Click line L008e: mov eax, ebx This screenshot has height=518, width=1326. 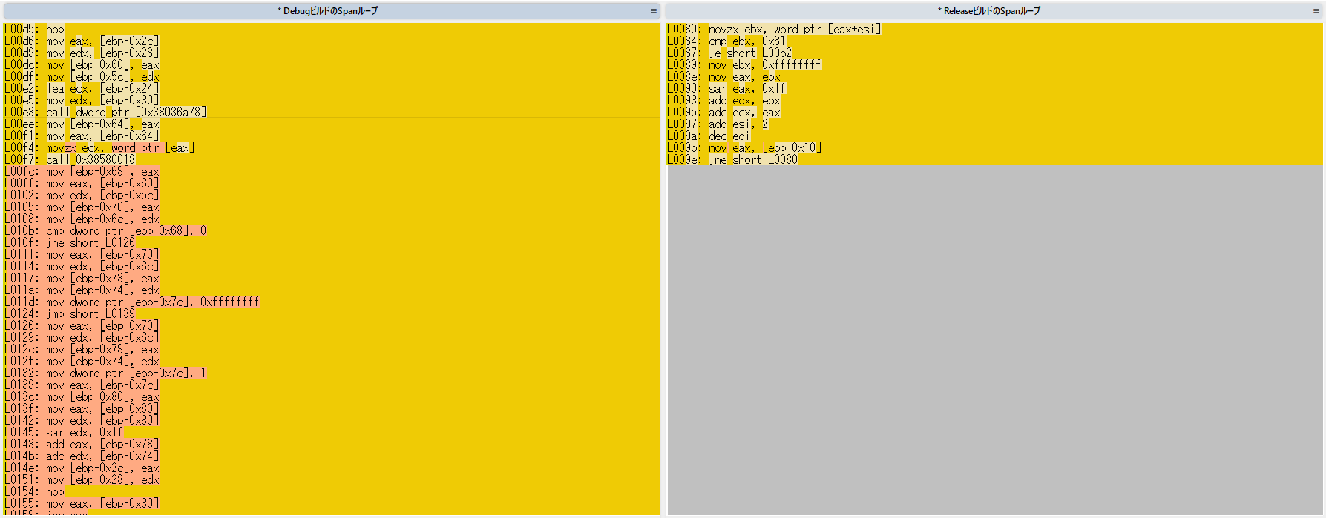pos(723,77)
